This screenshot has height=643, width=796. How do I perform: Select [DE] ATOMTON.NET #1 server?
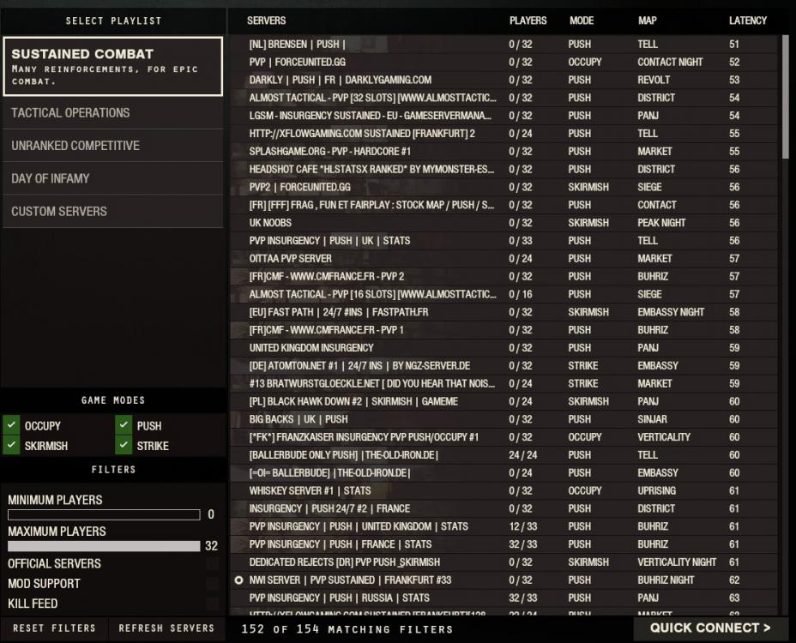(504, 365)
